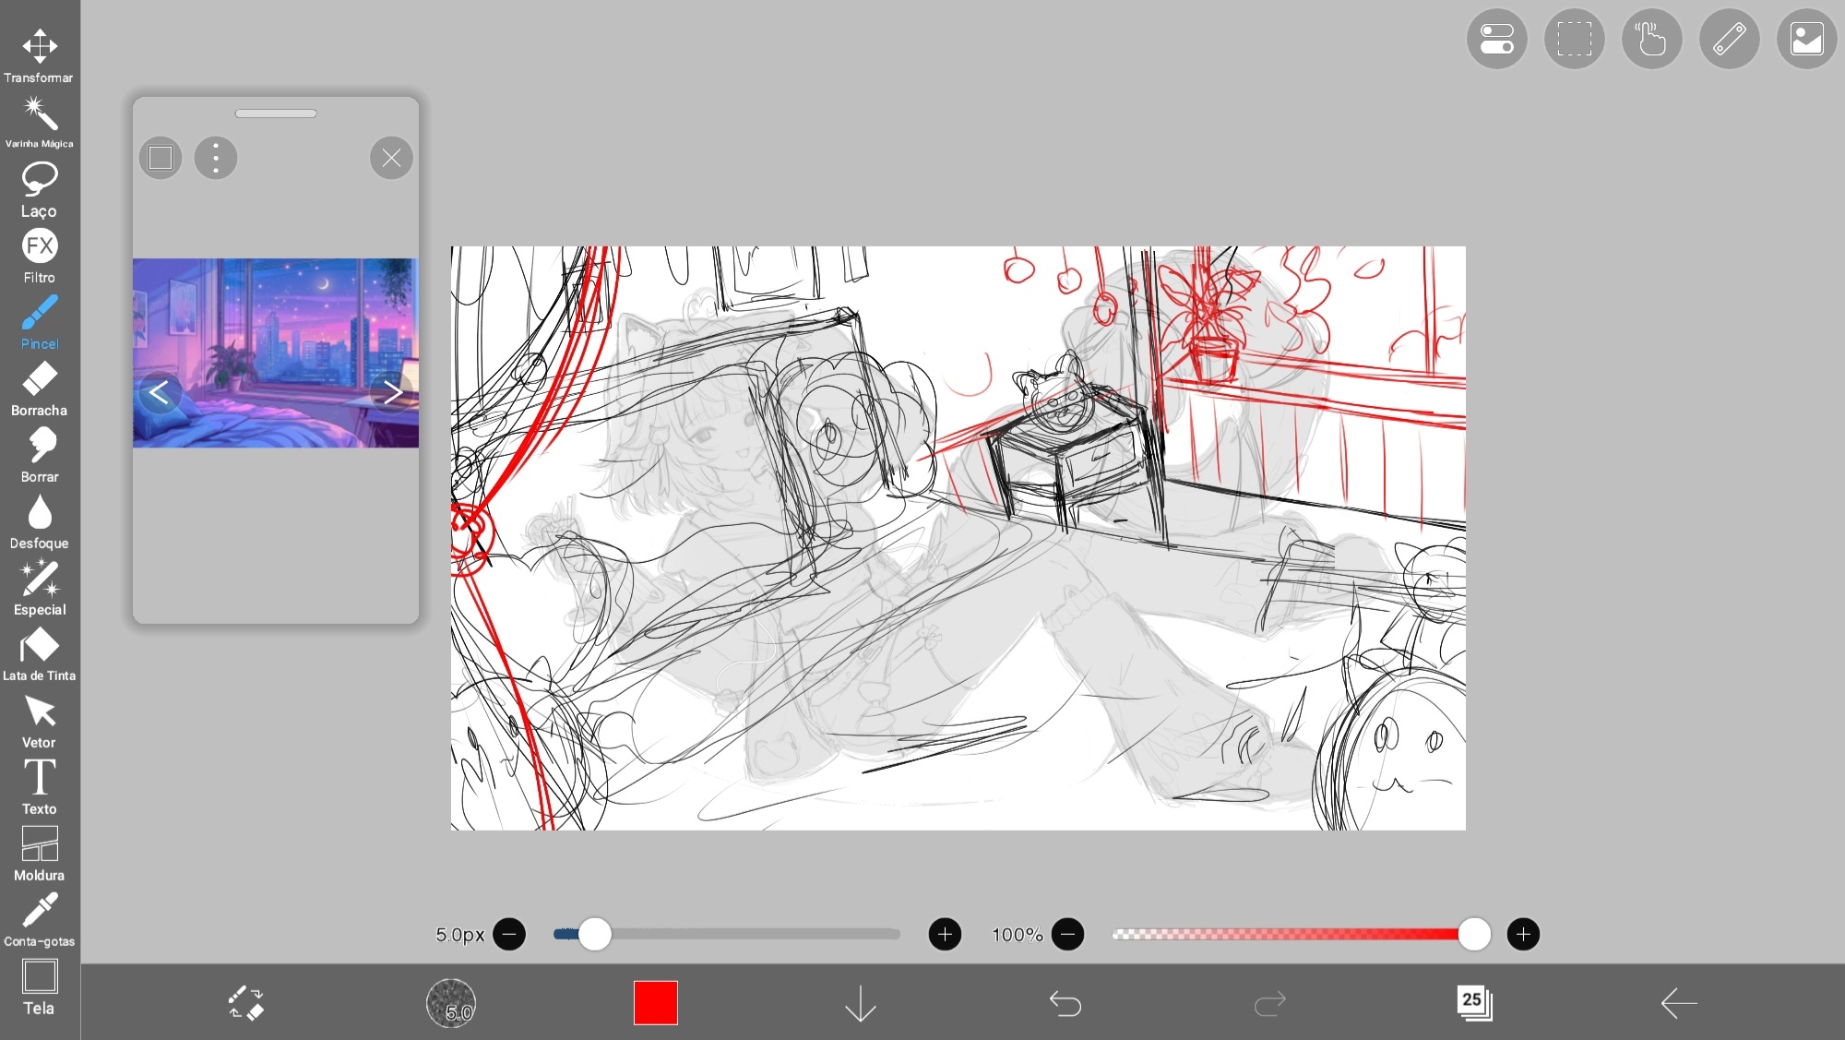Viewport: 1845px width, 1040px height.
Task: Open the red color swatch
Action: (x=656, y=1002)
